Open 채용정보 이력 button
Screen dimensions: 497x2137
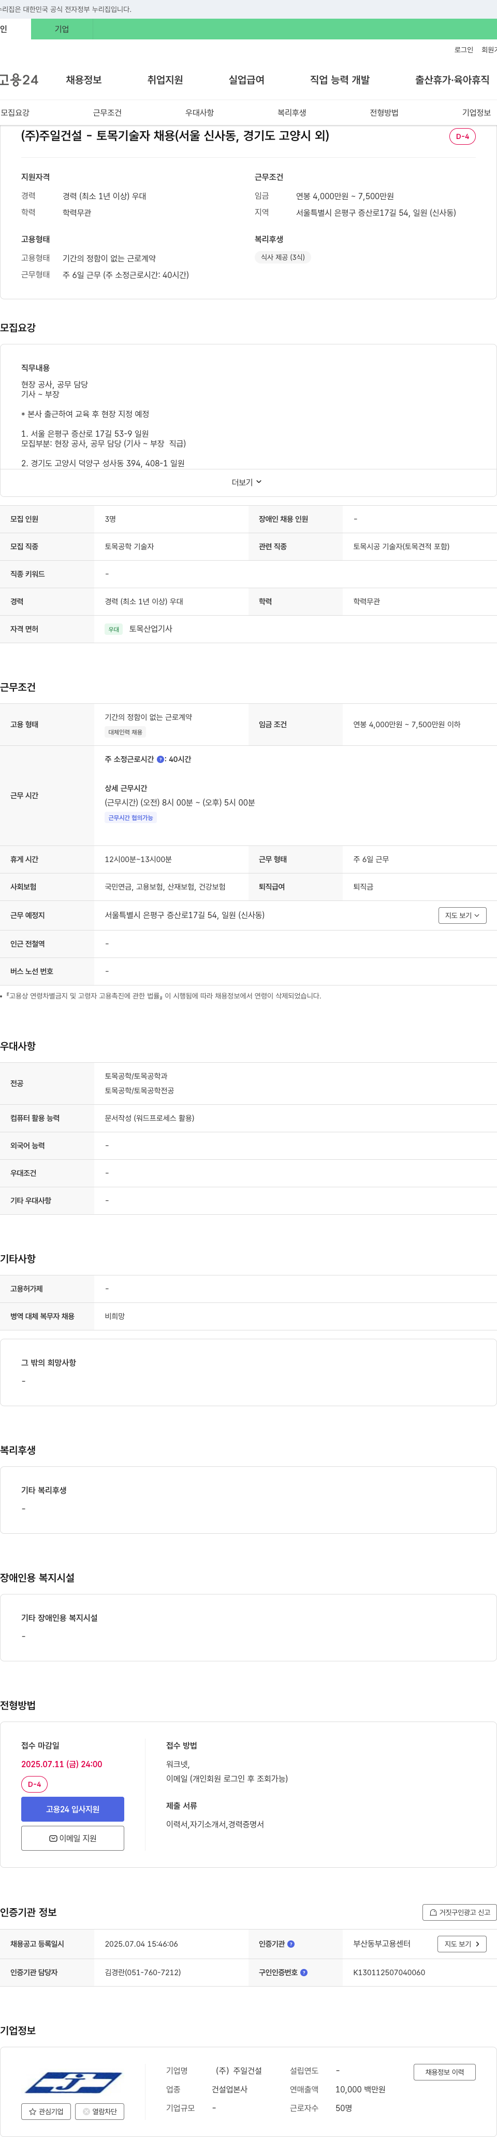pos(445,2072)
